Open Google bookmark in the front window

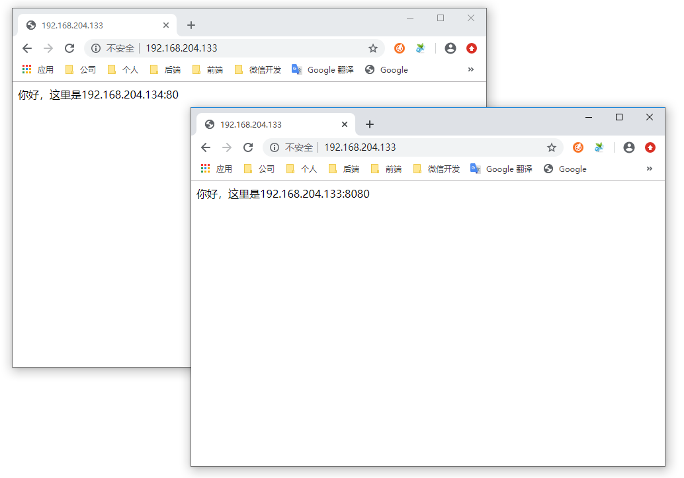(565, 169)
